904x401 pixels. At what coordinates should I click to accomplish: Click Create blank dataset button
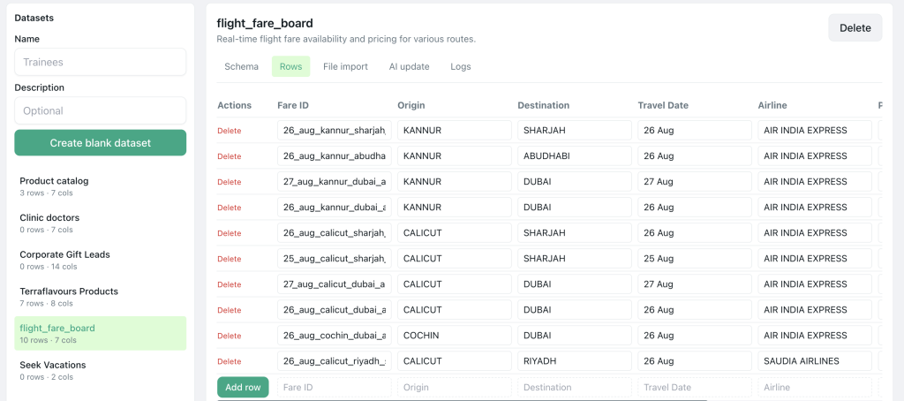(x=101, y=142)
